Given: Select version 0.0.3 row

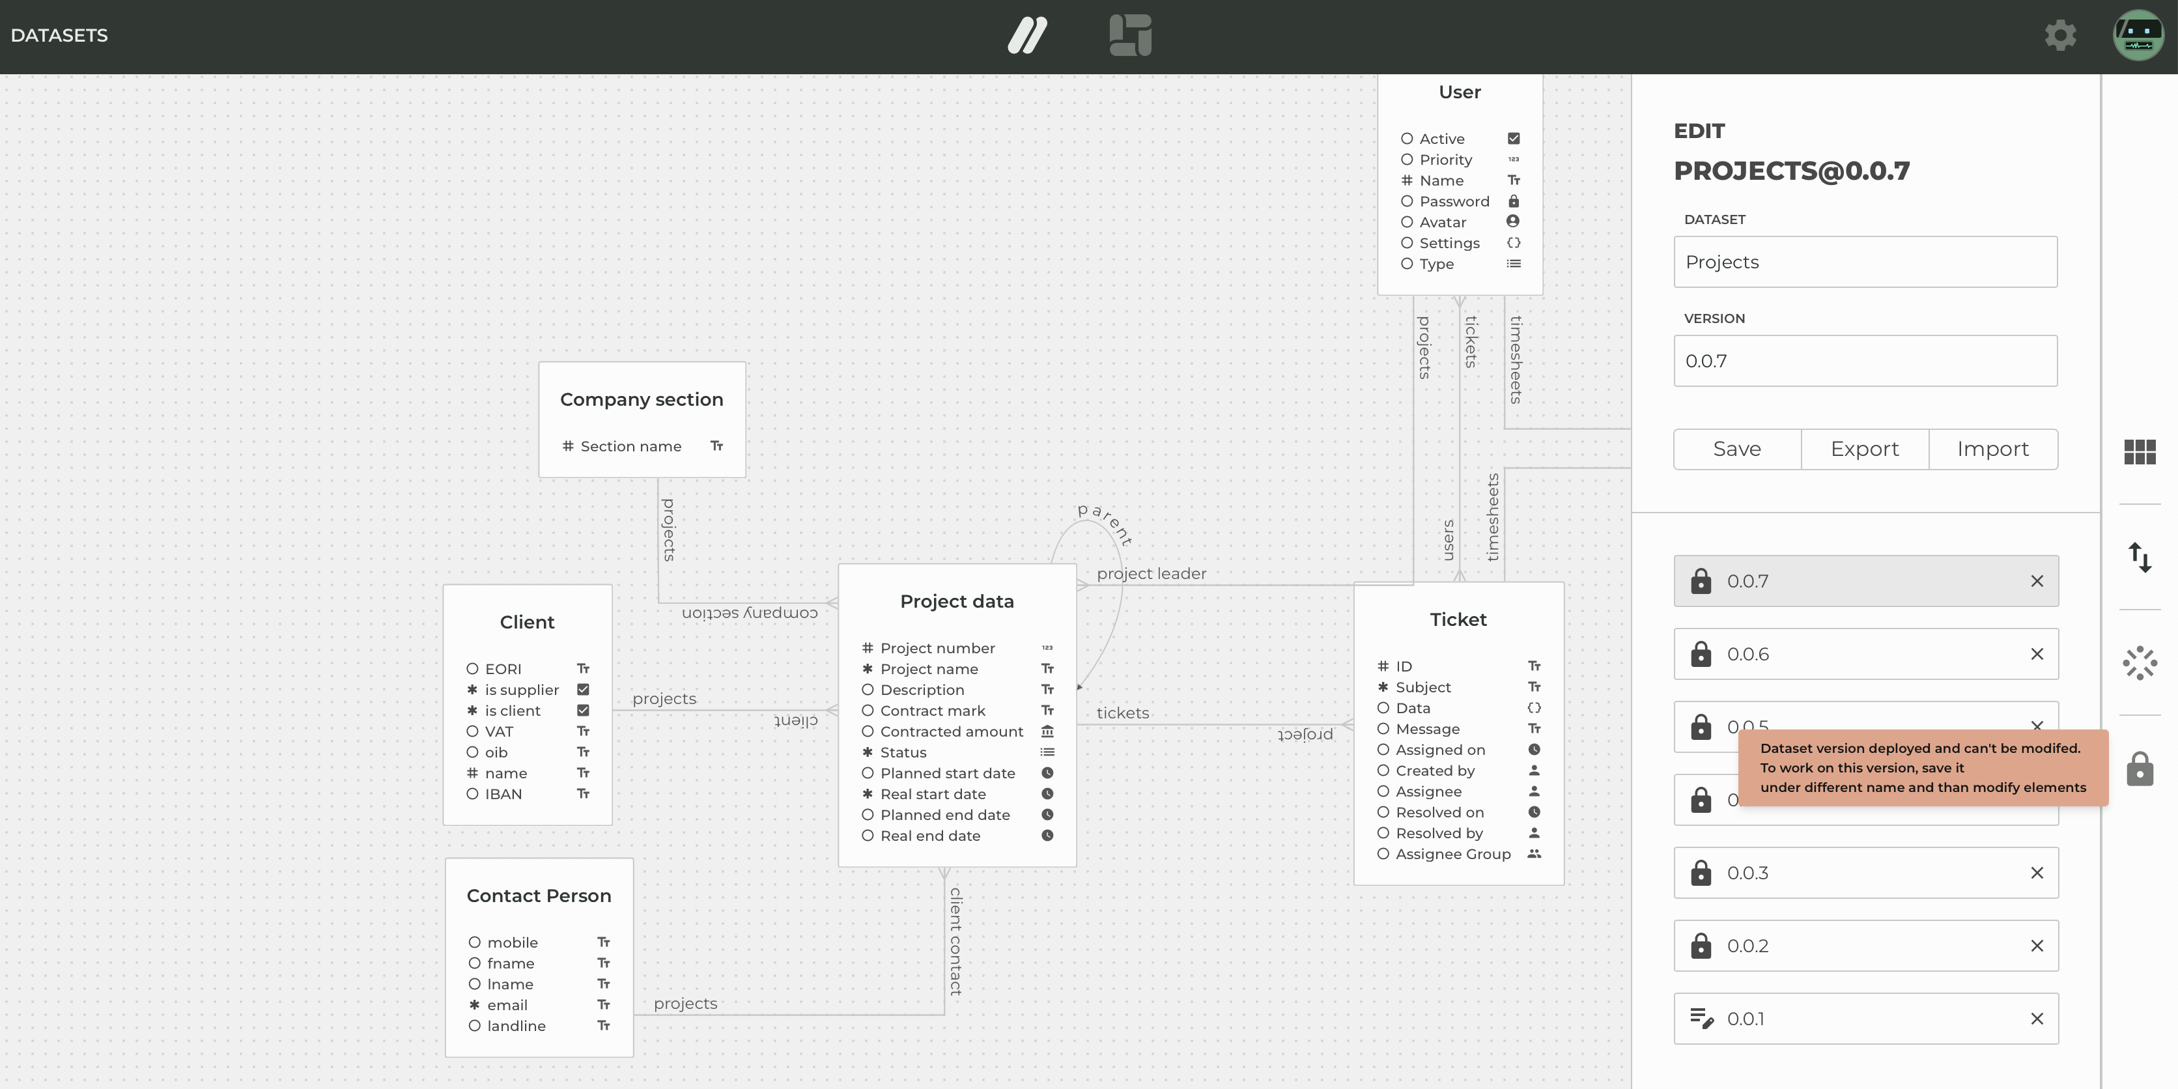Looking at the screenshot, I should point(1866,873).
